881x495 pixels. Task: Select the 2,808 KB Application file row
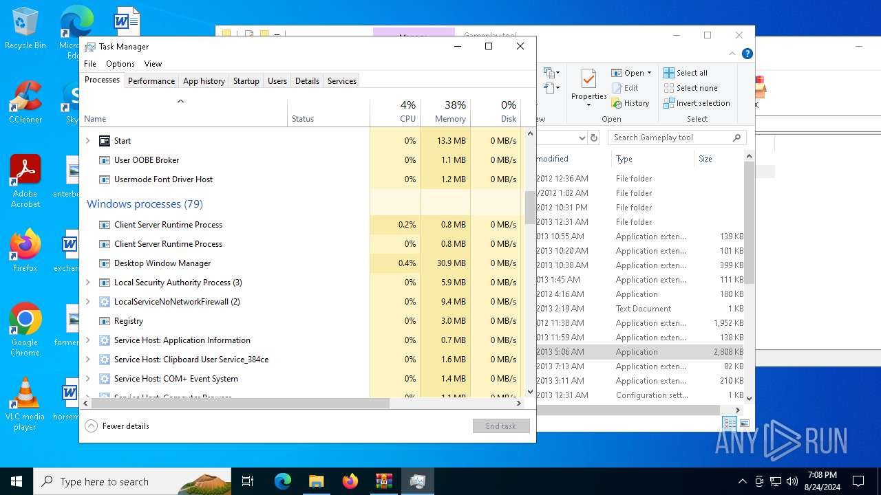640,352
